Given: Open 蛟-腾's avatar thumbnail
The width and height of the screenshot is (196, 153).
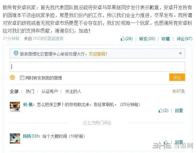Looking at the screenshot, I should (15, 107).
